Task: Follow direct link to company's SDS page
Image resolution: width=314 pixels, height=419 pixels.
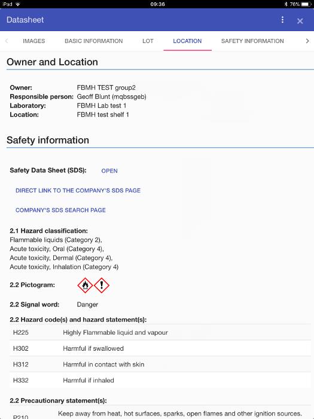Action: (x=78, y=190)
